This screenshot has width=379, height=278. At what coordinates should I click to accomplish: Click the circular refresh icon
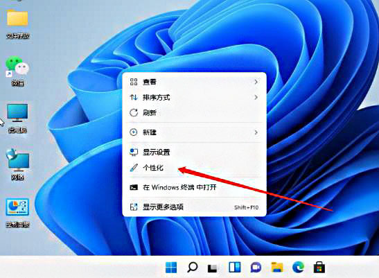coord(134,112)
